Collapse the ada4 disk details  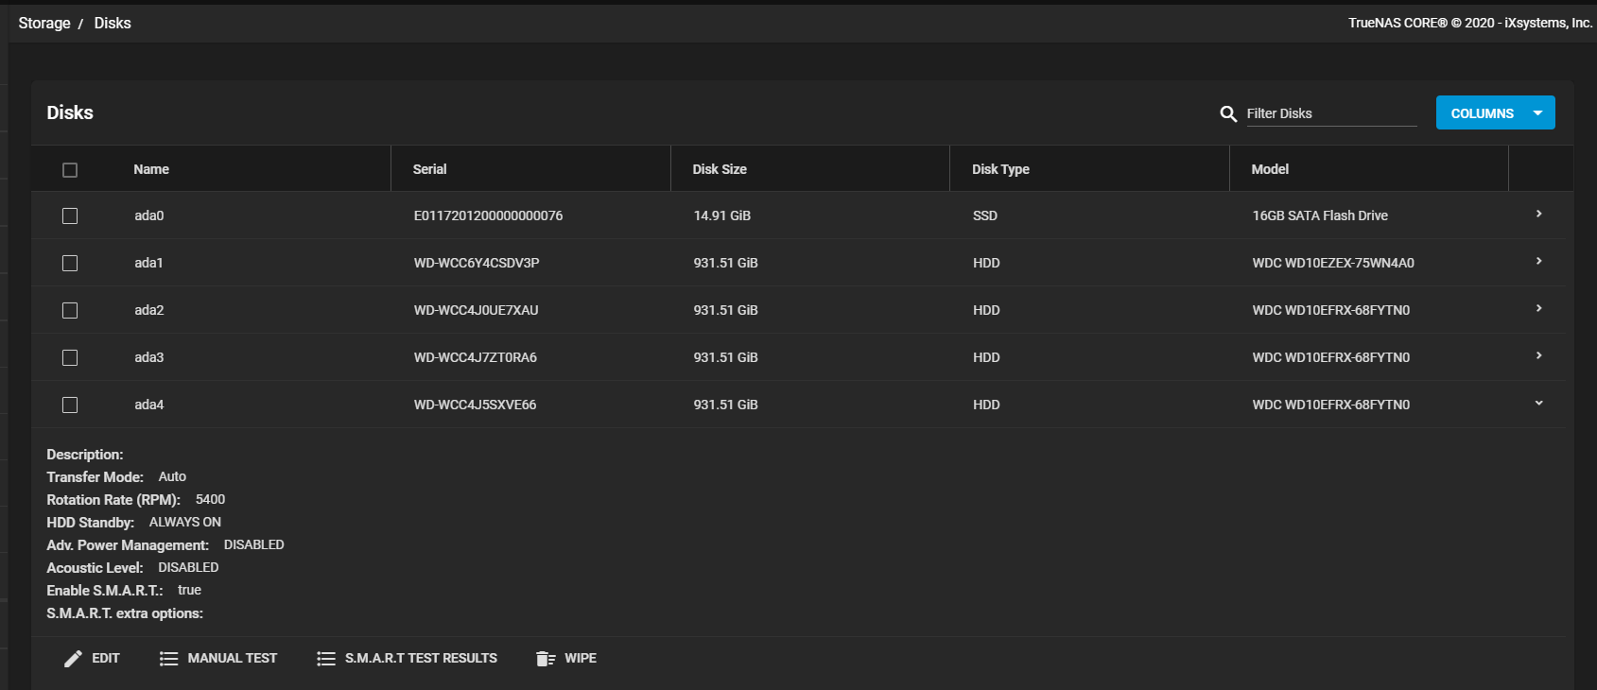(1538, 404)
